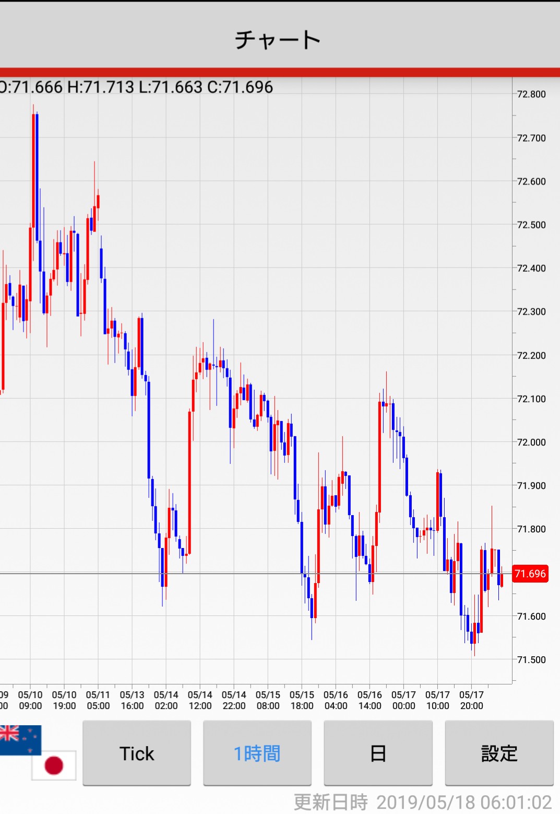Tap the 72.400 price axis label

click(531, 269)
